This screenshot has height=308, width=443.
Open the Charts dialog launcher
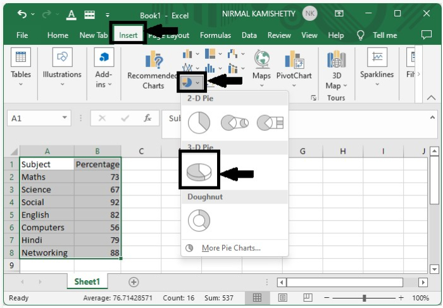313,98
